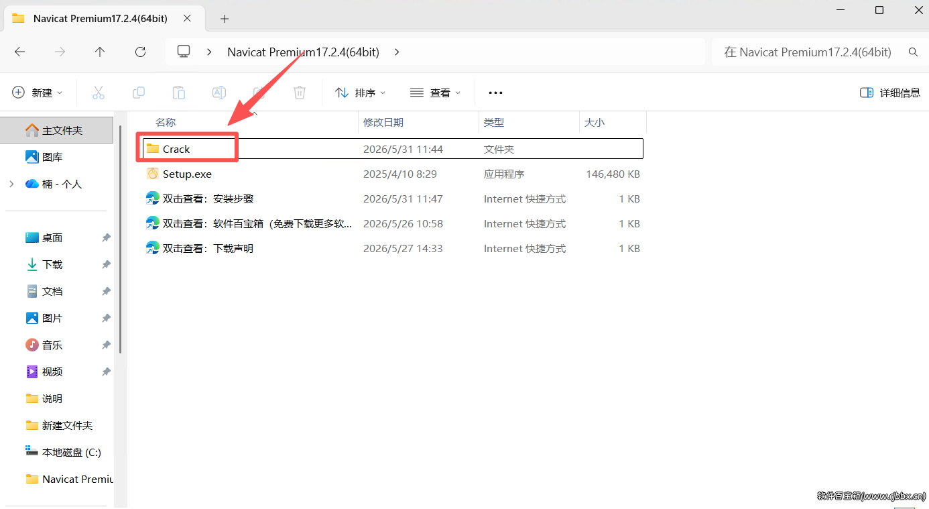The width and height of the screenshot is (929, 509).
Task: Refresh the current folder view
Action: click(x=140, y=52)
